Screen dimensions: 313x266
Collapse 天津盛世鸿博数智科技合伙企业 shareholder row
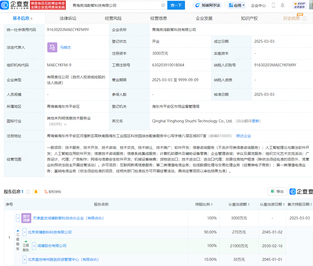[x=18, y=218]
